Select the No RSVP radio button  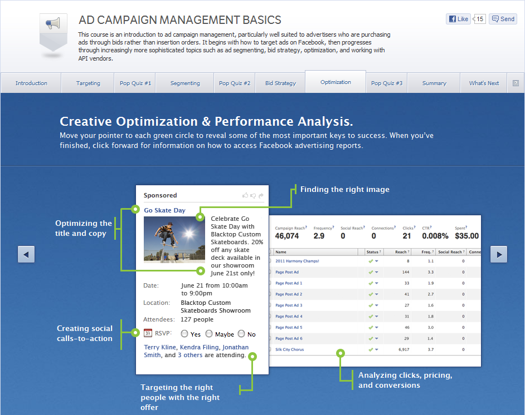[241, 333]
